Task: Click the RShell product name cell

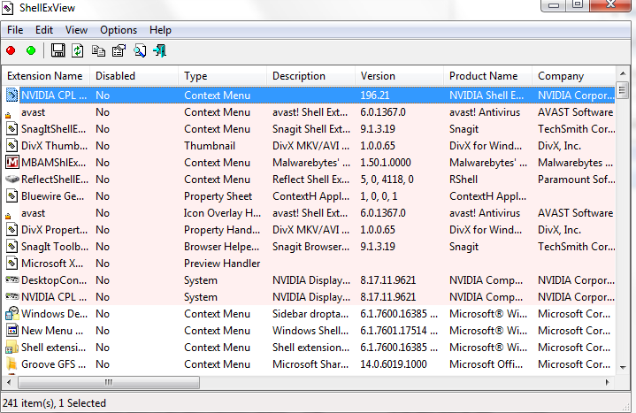Action: click(464, 180)
